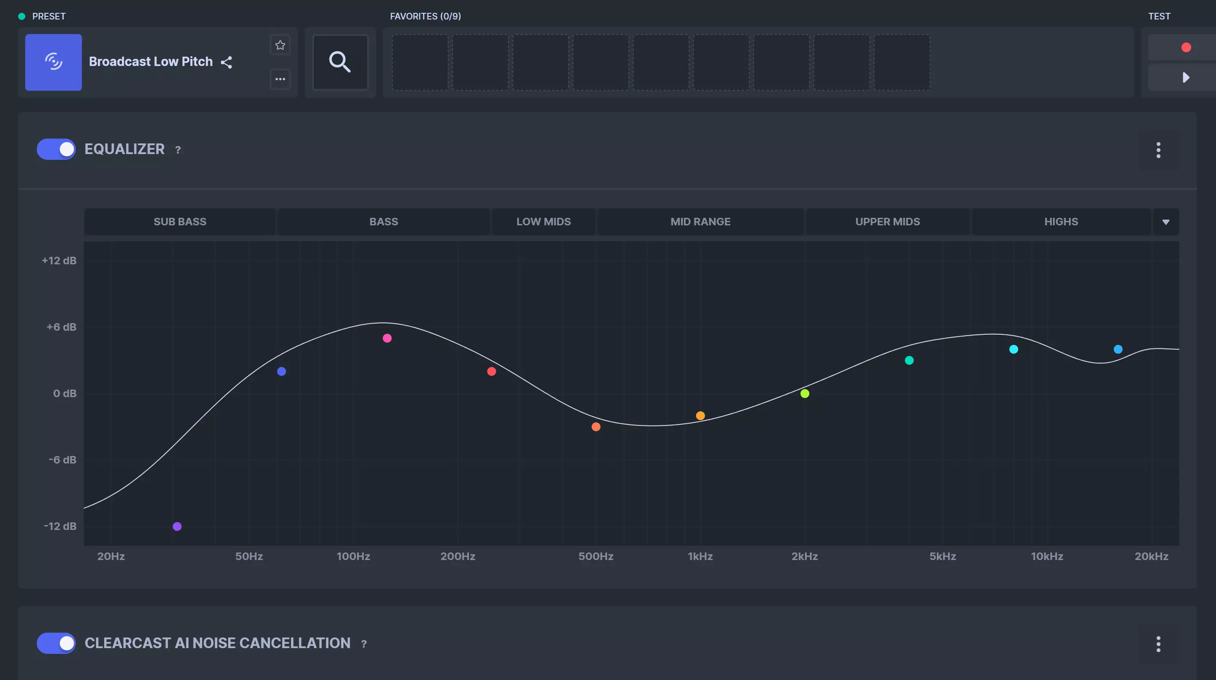Select the LOW MIDS band tab
The width and height of the screenshot is (1216, 680).
[x=544, y=222]
